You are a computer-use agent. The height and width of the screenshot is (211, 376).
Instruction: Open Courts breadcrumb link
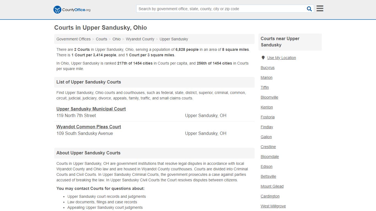click(102, 39)
